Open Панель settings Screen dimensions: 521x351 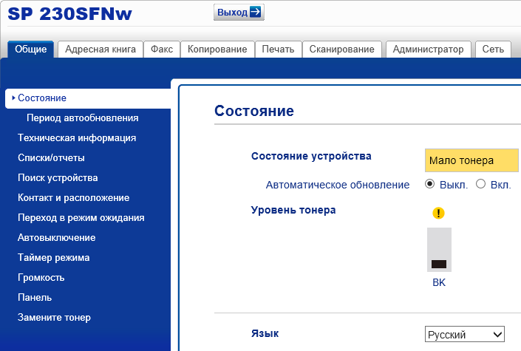tap(35, 298)
